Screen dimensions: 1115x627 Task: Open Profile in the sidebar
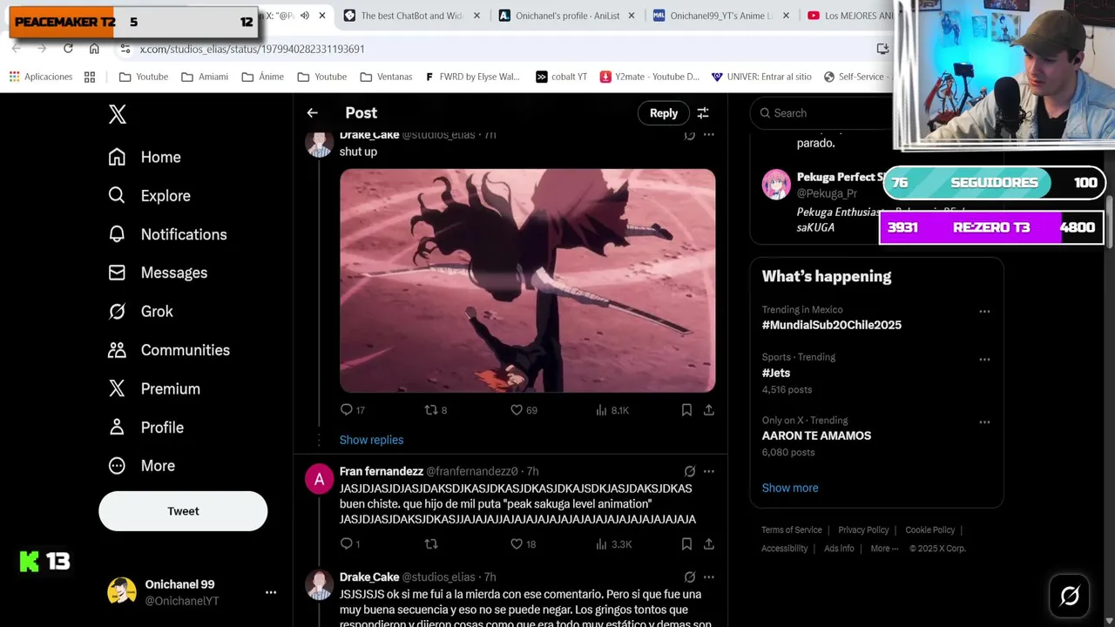pyautogui.click(x=145, y=428)
